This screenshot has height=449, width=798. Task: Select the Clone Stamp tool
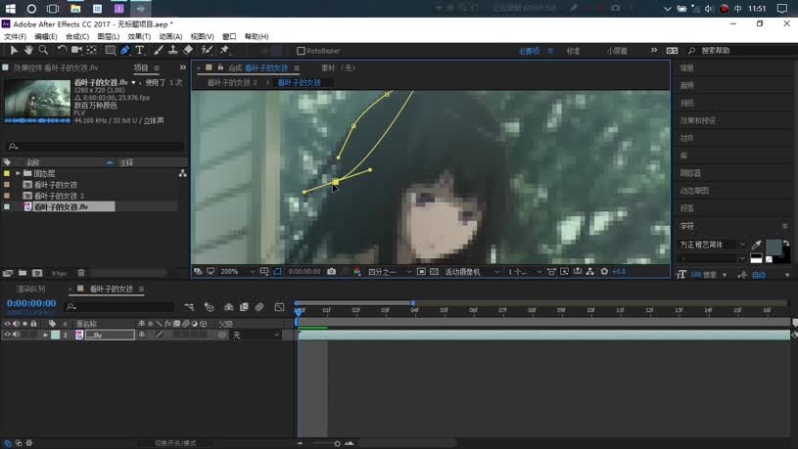(x=173, y=50)
